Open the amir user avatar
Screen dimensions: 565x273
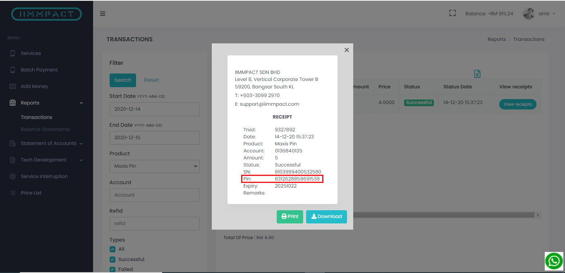[529, 14]
